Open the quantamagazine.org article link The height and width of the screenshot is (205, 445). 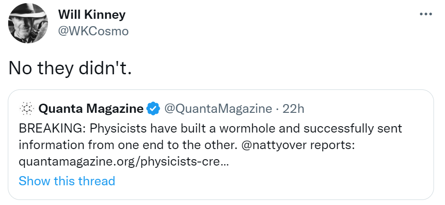tap(123, 162)
